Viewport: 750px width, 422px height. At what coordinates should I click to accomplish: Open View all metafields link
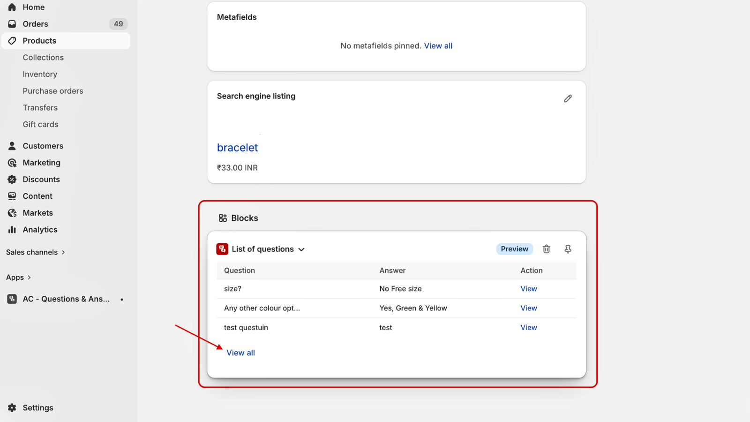(438, 46)
